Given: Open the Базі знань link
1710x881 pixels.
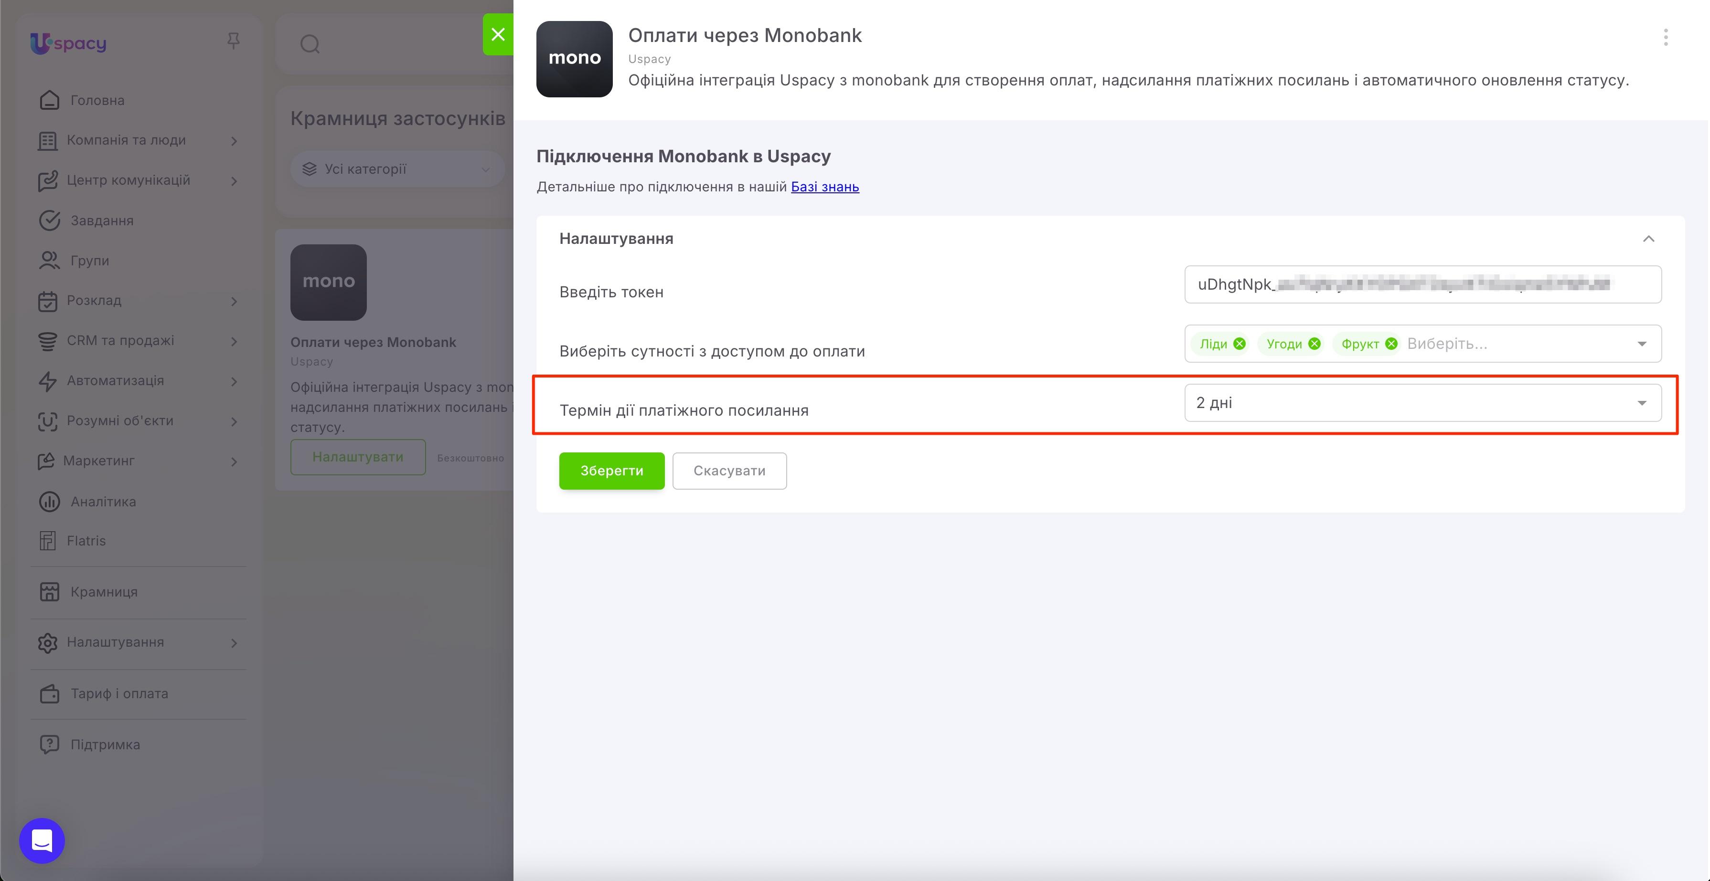Looking at the screenshot, I should [x=824, y=187].
